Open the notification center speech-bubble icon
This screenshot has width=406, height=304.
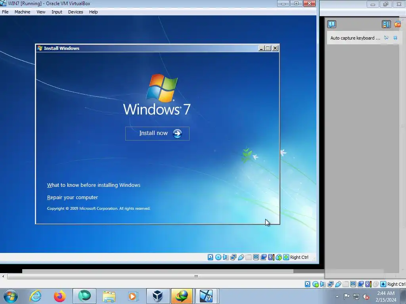(331, 24)
